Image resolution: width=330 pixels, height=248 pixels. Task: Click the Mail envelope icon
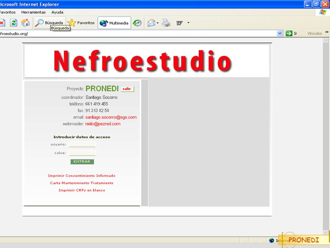(151, 23)
